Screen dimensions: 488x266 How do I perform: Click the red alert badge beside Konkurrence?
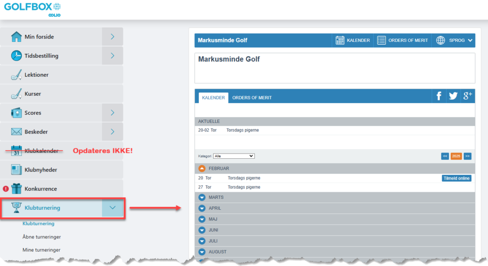click(x=6, y=189)
